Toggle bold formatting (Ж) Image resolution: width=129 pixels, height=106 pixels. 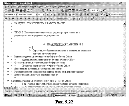pyautogui.click(x=48, y=15)
